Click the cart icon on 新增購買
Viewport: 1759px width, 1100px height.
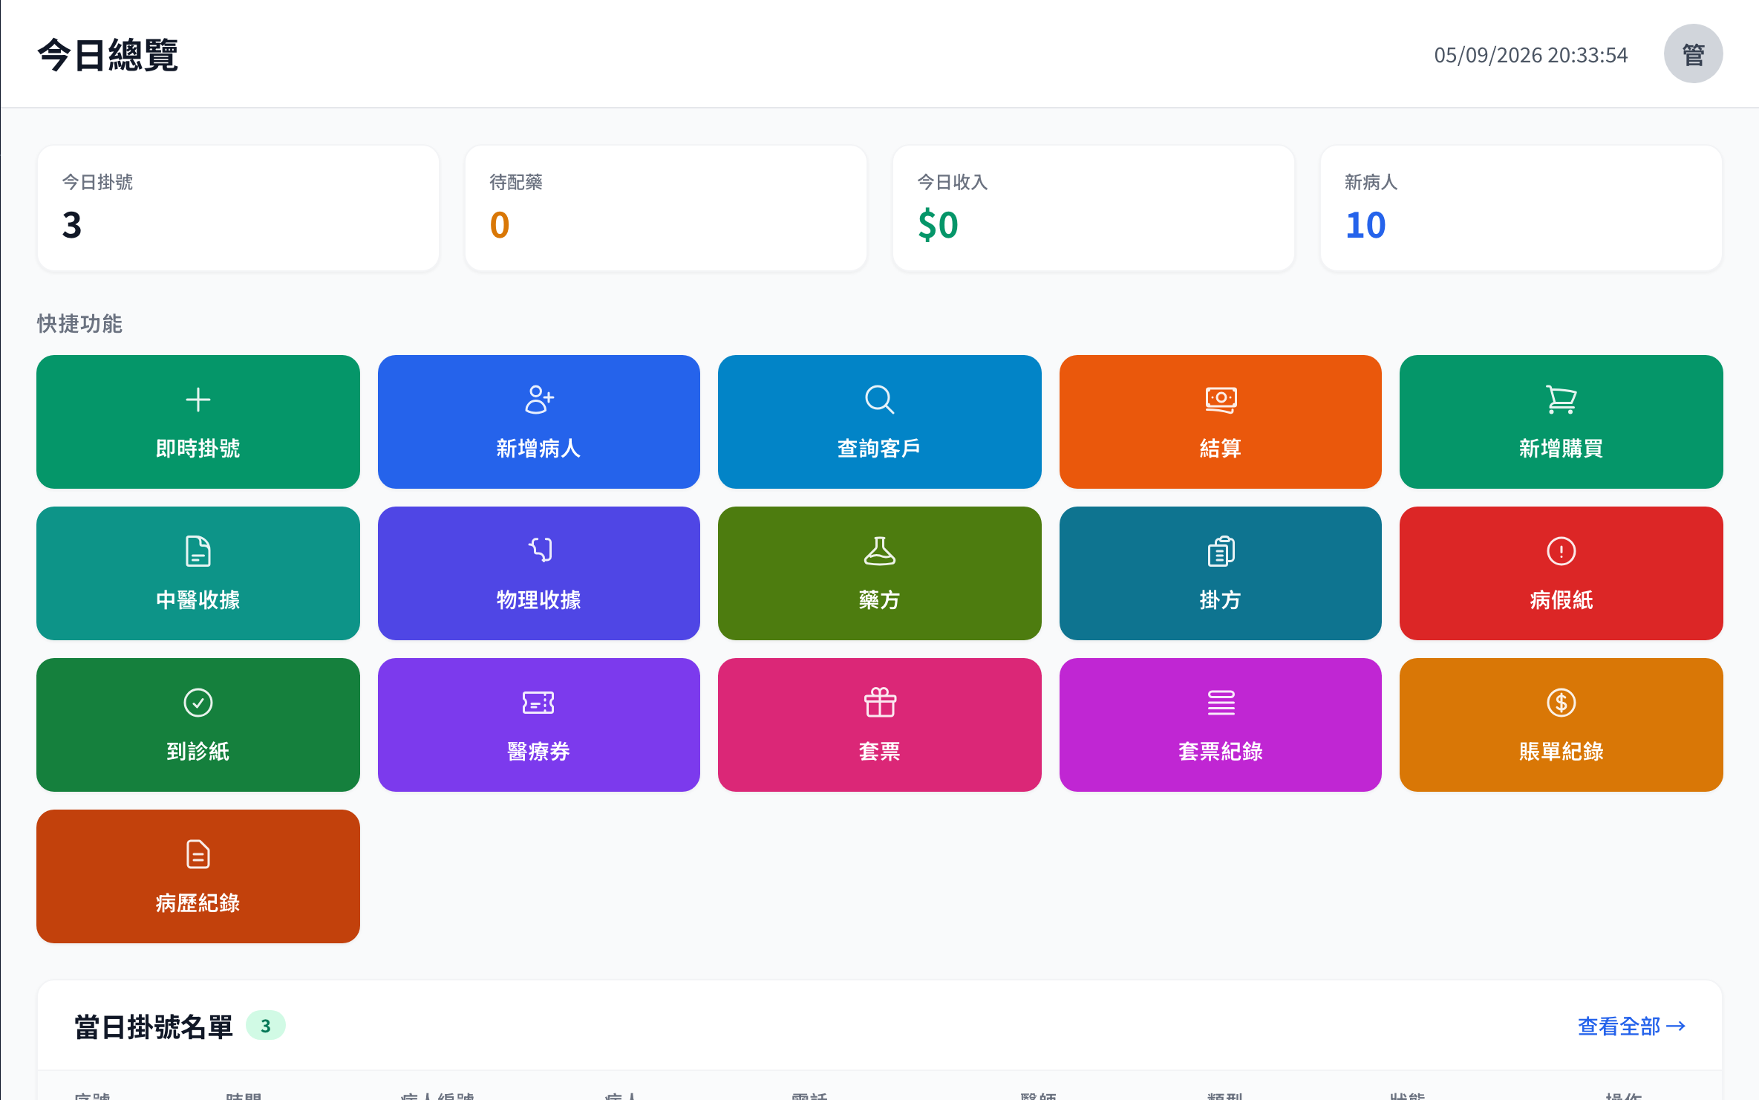pos(1561,400)
